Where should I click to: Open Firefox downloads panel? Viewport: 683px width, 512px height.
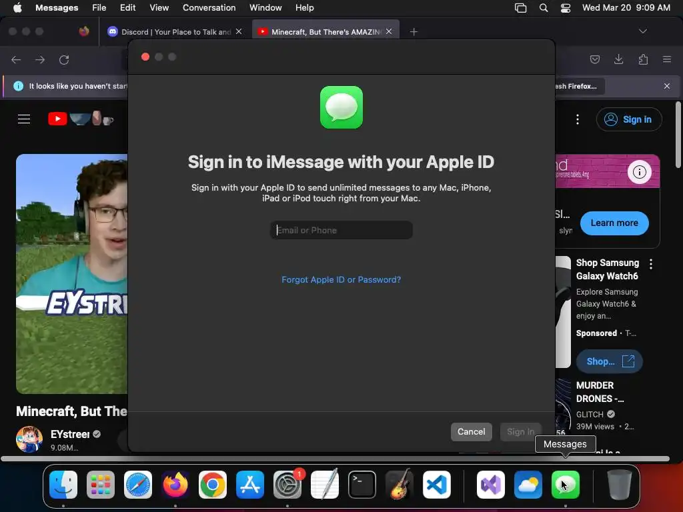pyautogui.click(x=618, y=59)
